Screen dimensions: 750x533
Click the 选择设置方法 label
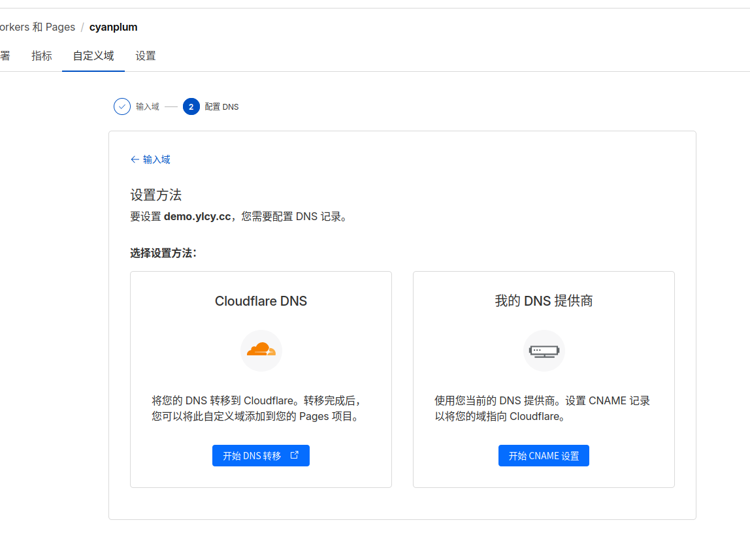point(163,253)
